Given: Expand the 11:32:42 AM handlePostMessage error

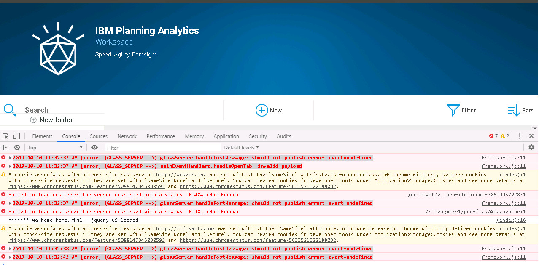Looking at the screenshot, I should click(x=10, y=257).
